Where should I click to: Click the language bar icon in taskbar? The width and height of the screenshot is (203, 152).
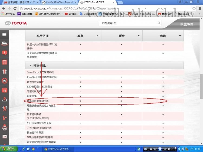coord(139,149)
